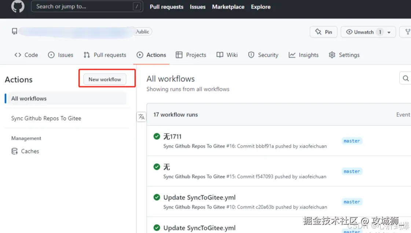Open the bottom Update SyncToGitee.yml run
411x233 pixels.
click(x=199, y=228)
